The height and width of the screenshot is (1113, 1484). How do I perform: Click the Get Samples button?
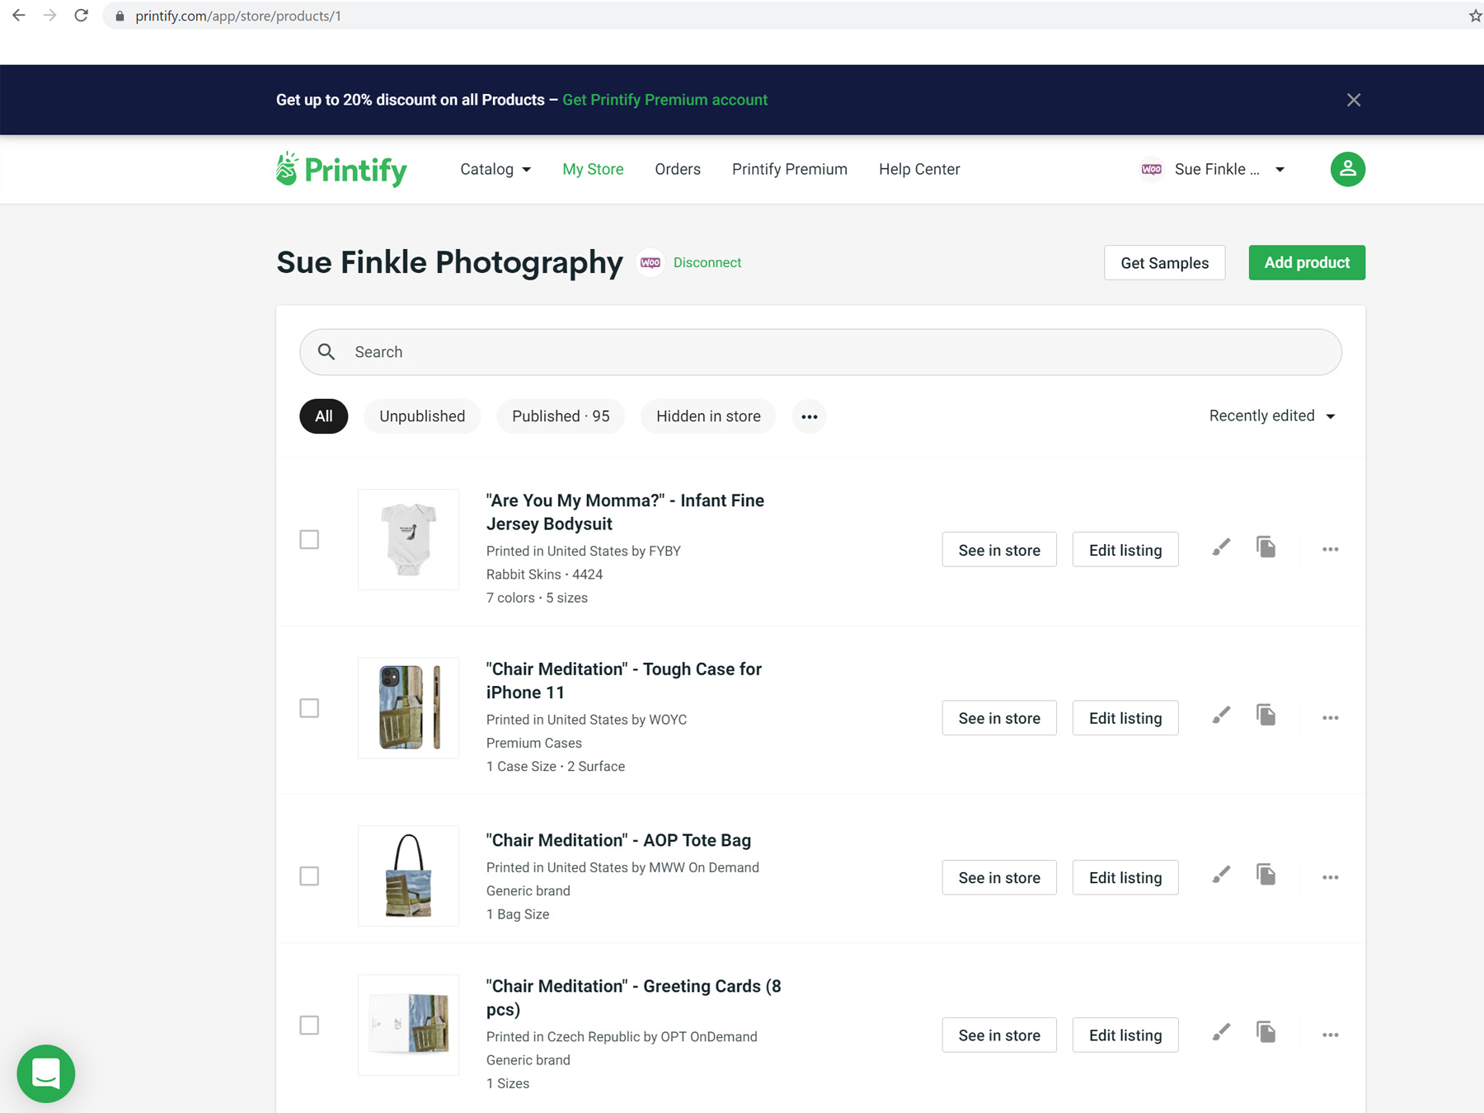click(1164, 262)
